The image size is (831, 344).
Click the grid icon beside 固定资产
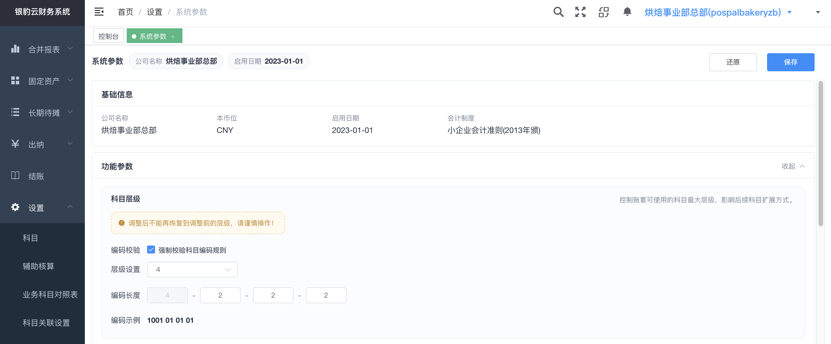pos(15,80)
